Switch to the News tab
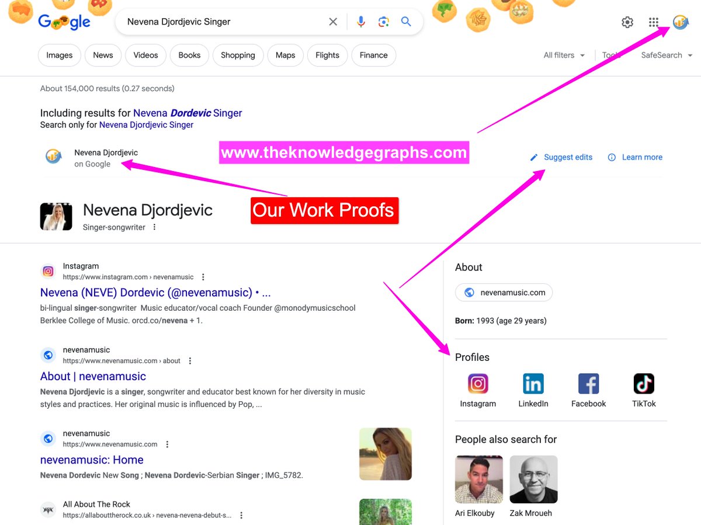 [103, 55]
